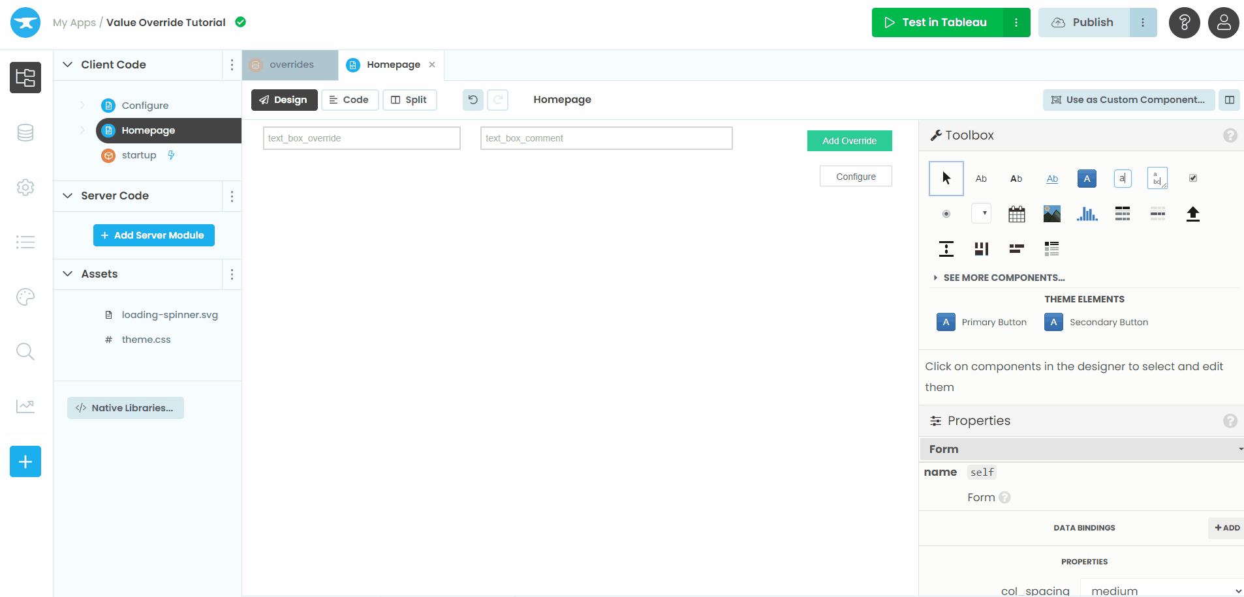Open the Theme palette sidebar icon
Screen dimensions: 1244x597
click(25, 297)
